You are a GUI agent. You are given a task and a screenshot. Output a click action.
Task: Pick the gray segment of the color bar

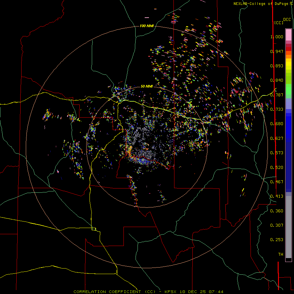[x=288, y=227]
